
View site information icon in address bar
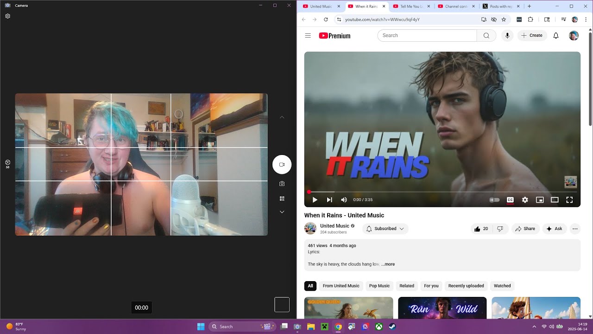pyautogui.click(x=339, y=19)
